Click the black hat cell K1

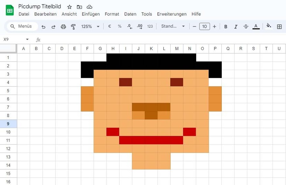(151, 58)
